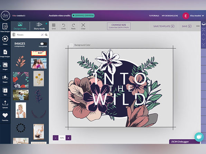Expand the Save dropdown arrow
Screen dimensions: 206x154
(x=190, y=26)
